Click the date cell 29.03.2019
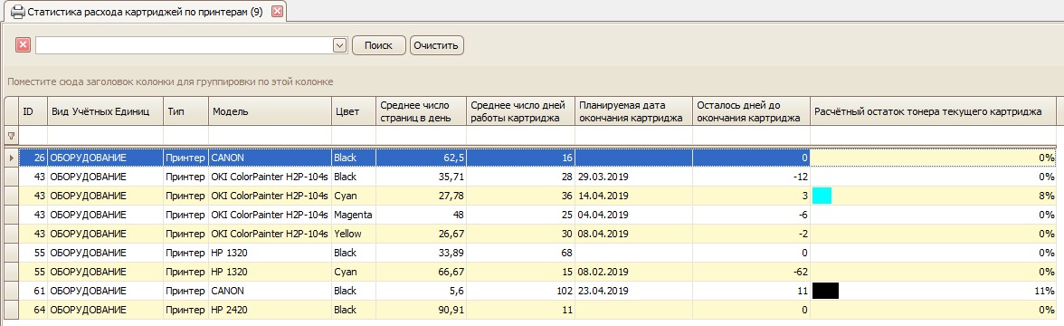The image size is (1064, 326). tap(633, 177)
